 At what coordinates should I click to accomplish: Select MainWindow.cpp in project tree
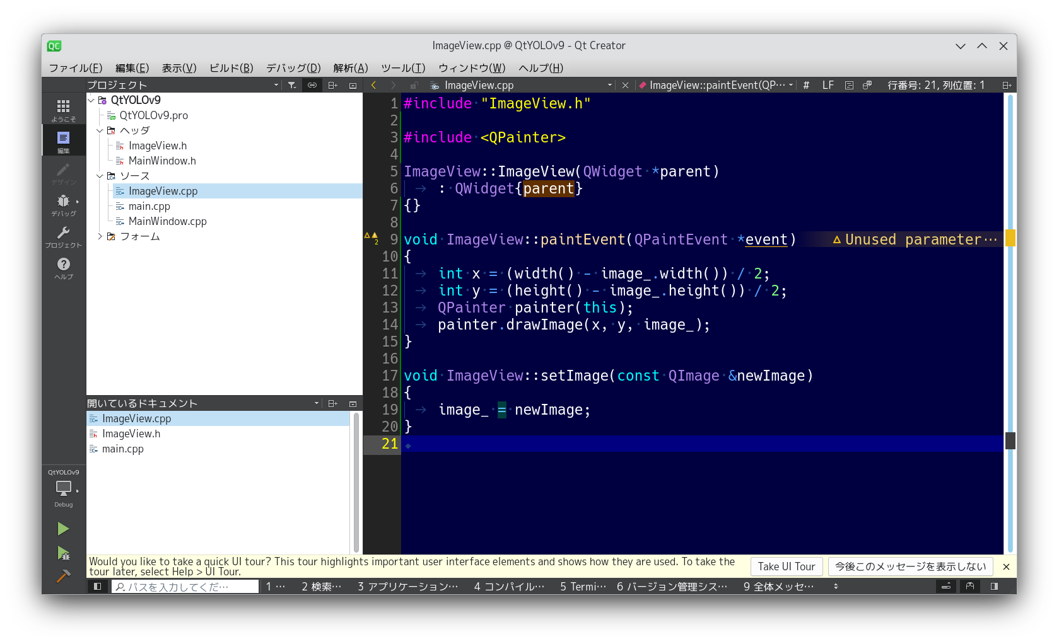point(167,221)
